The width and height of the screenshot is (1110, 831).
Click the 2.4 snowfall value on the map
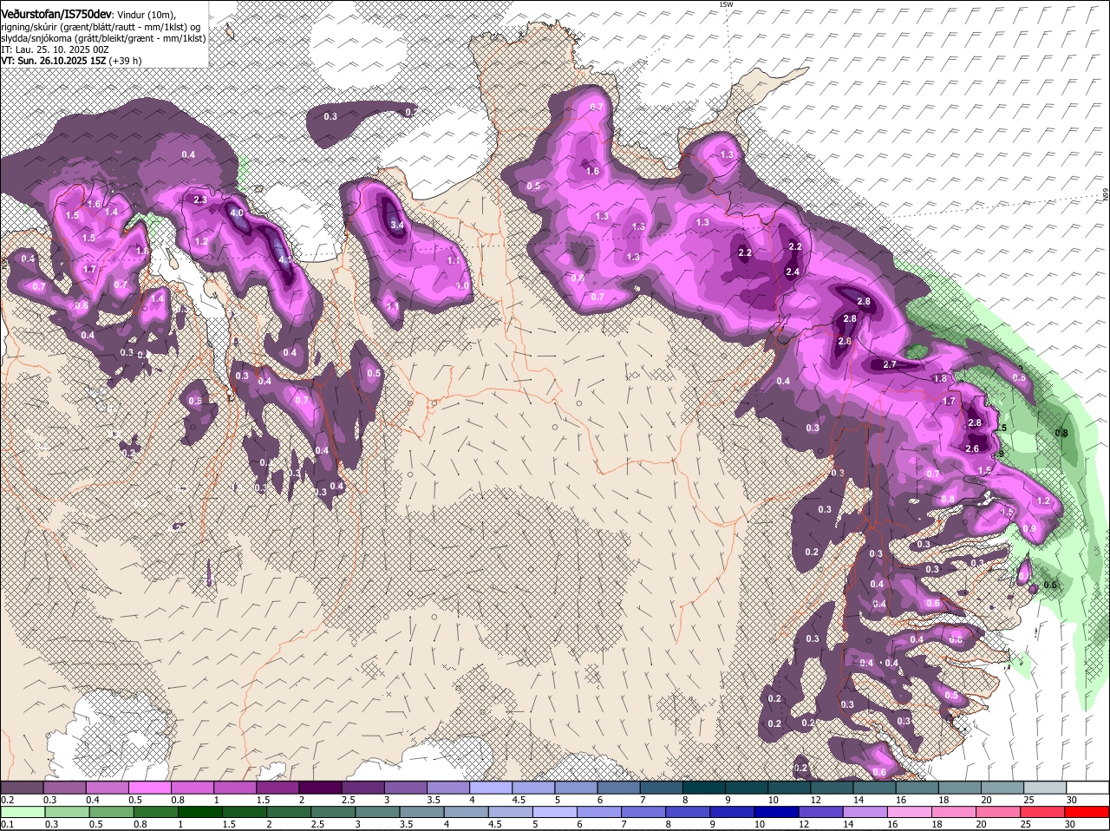pos(793,272)
